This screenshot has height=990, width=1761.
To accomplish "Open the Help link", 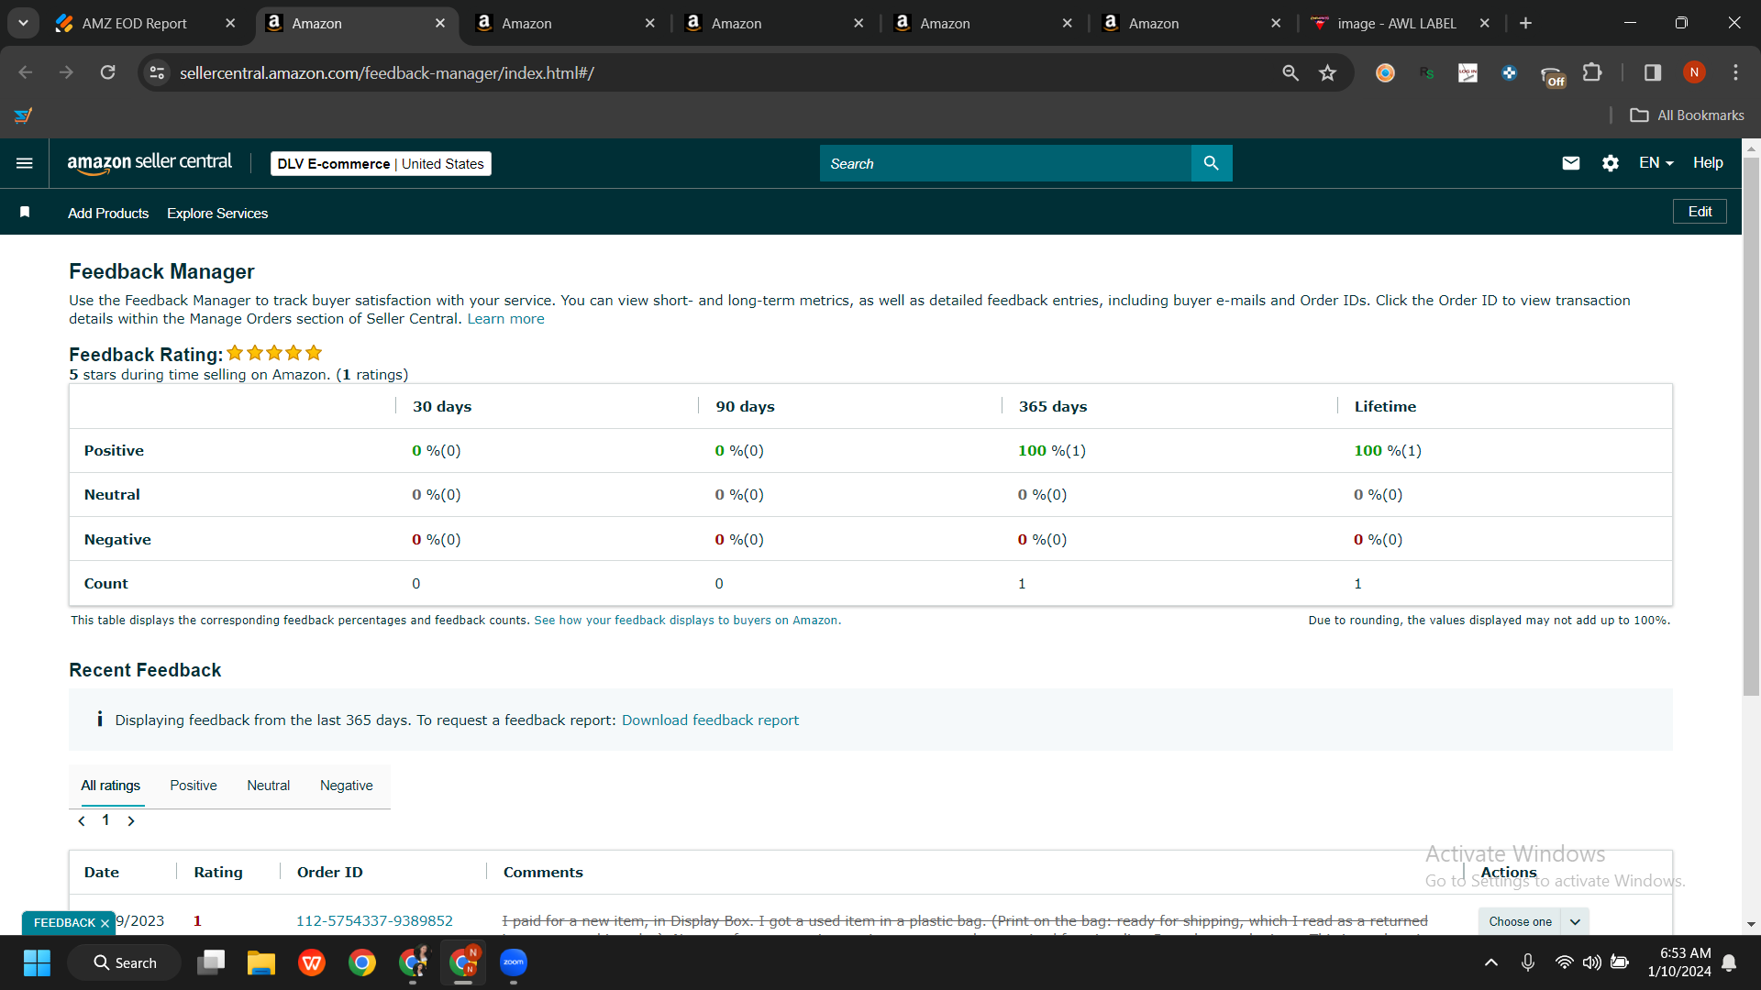I will 1708,163.
